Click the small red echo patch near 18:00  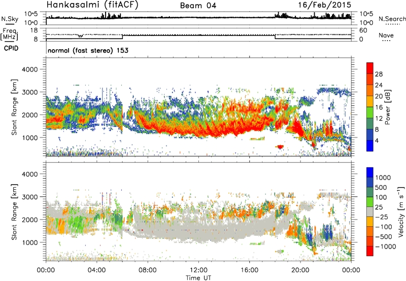coord(280,147)
